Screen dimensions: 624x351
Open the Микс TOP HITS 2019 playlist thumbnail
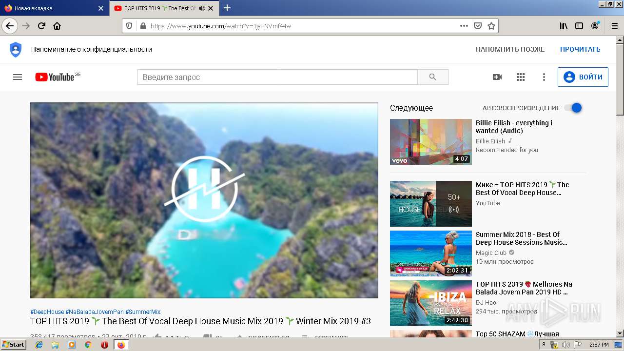[431, 204]
